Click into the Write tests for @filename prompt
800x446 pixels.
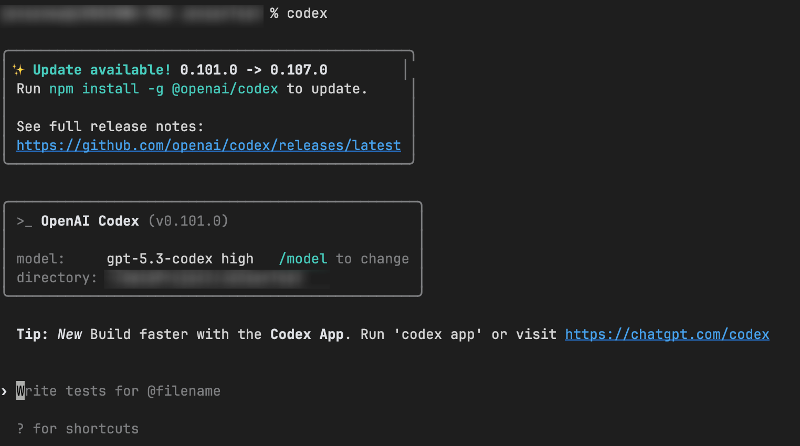pyautogui.click(x=118, y=391)
